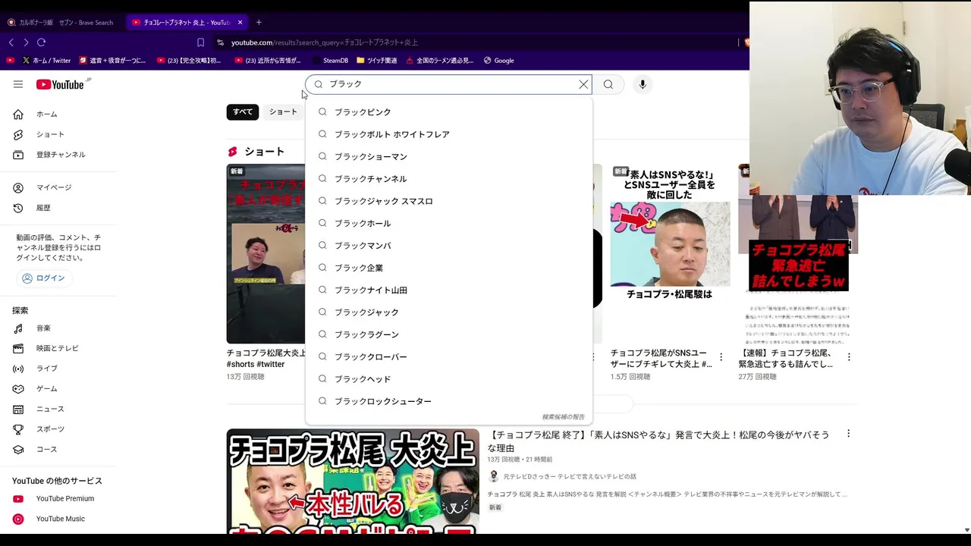Clear the search box with the X icon

click(583, 84)
